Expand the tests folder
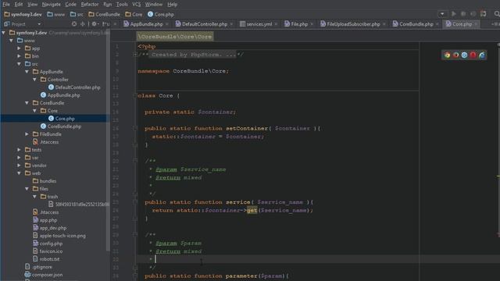The height and width of the screenshot is (281, 500). click(19, 150)
